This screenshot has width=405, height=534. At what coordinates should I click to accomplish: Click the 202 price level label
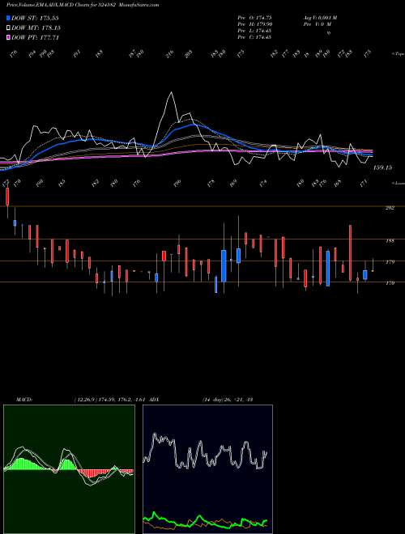coord(390,208)
